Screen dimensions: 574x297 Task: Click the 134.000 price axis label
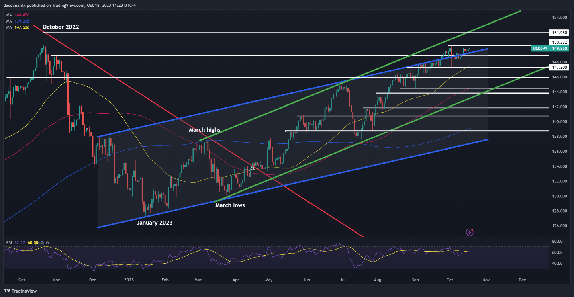tap(560, 166)
